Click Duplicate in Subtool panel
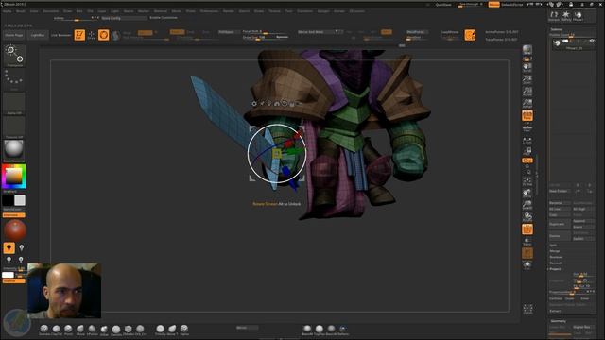The height and width of the screenshot is (340, 605). point(560,224)
